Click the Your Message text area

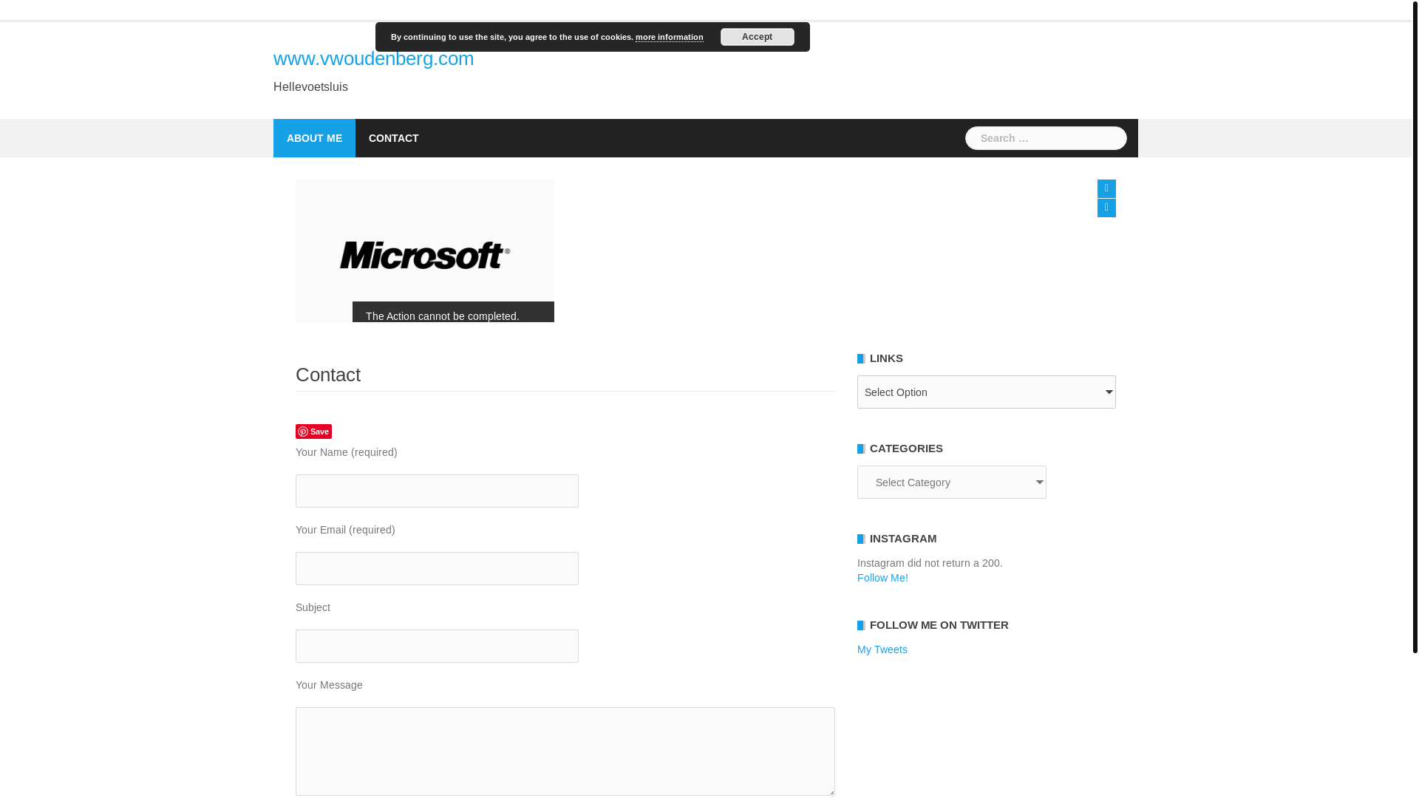tap(565, 751)
